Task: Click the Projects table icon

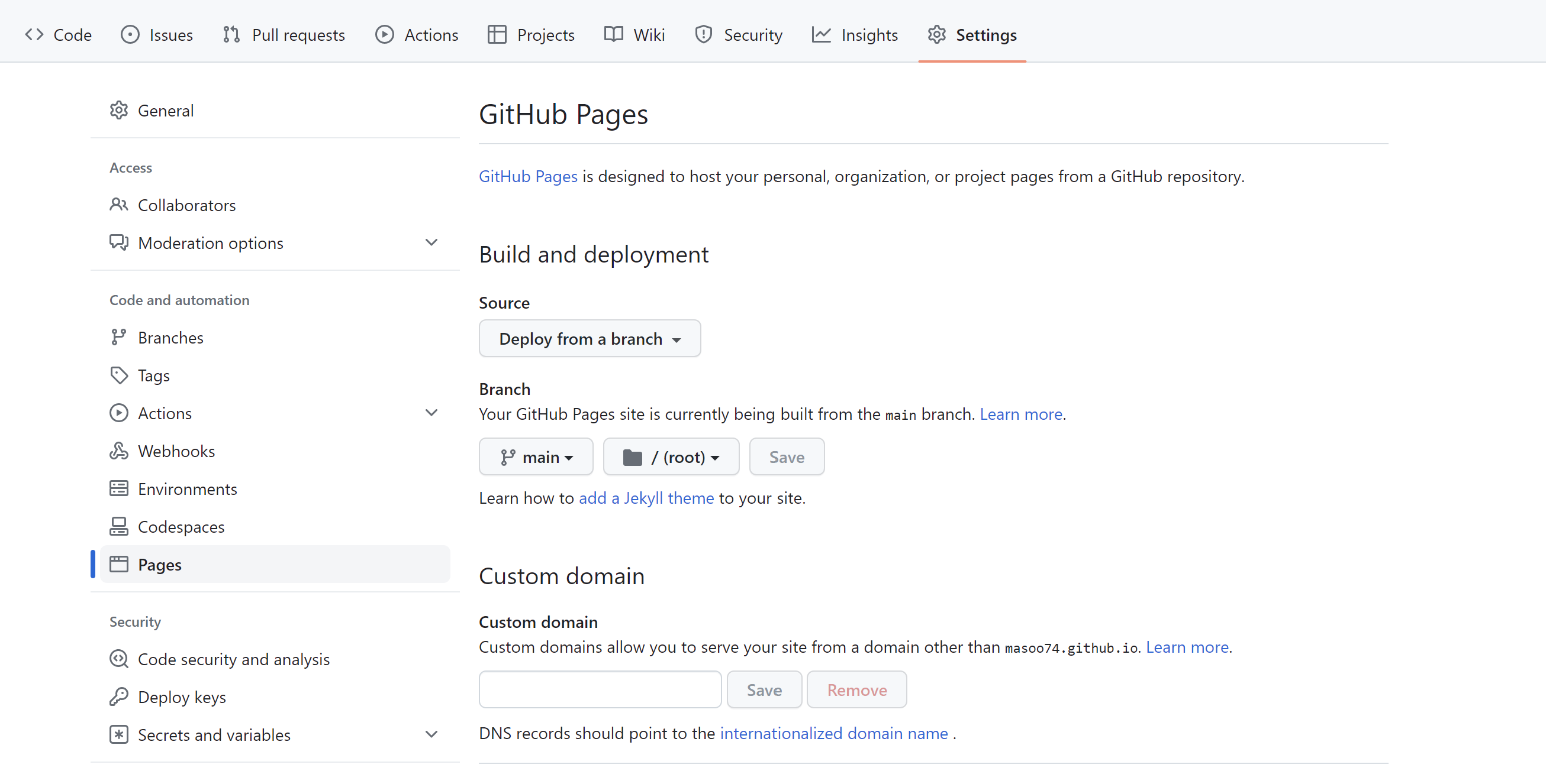Action: coord(497,35)
